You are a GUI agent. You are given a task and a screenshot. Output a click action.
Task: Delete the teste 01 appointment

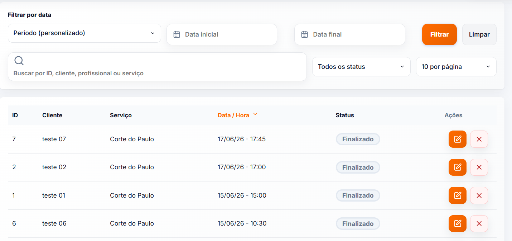479,195
